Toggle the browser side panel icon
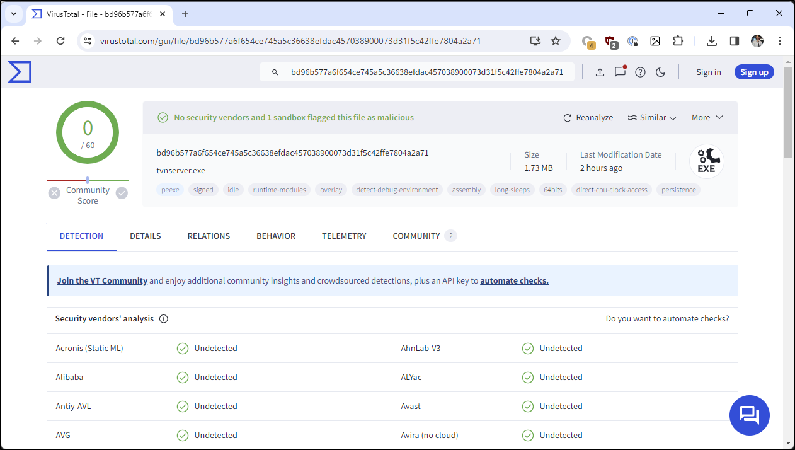The width and height of the screenshot is (795, 450). pos(735,41)
